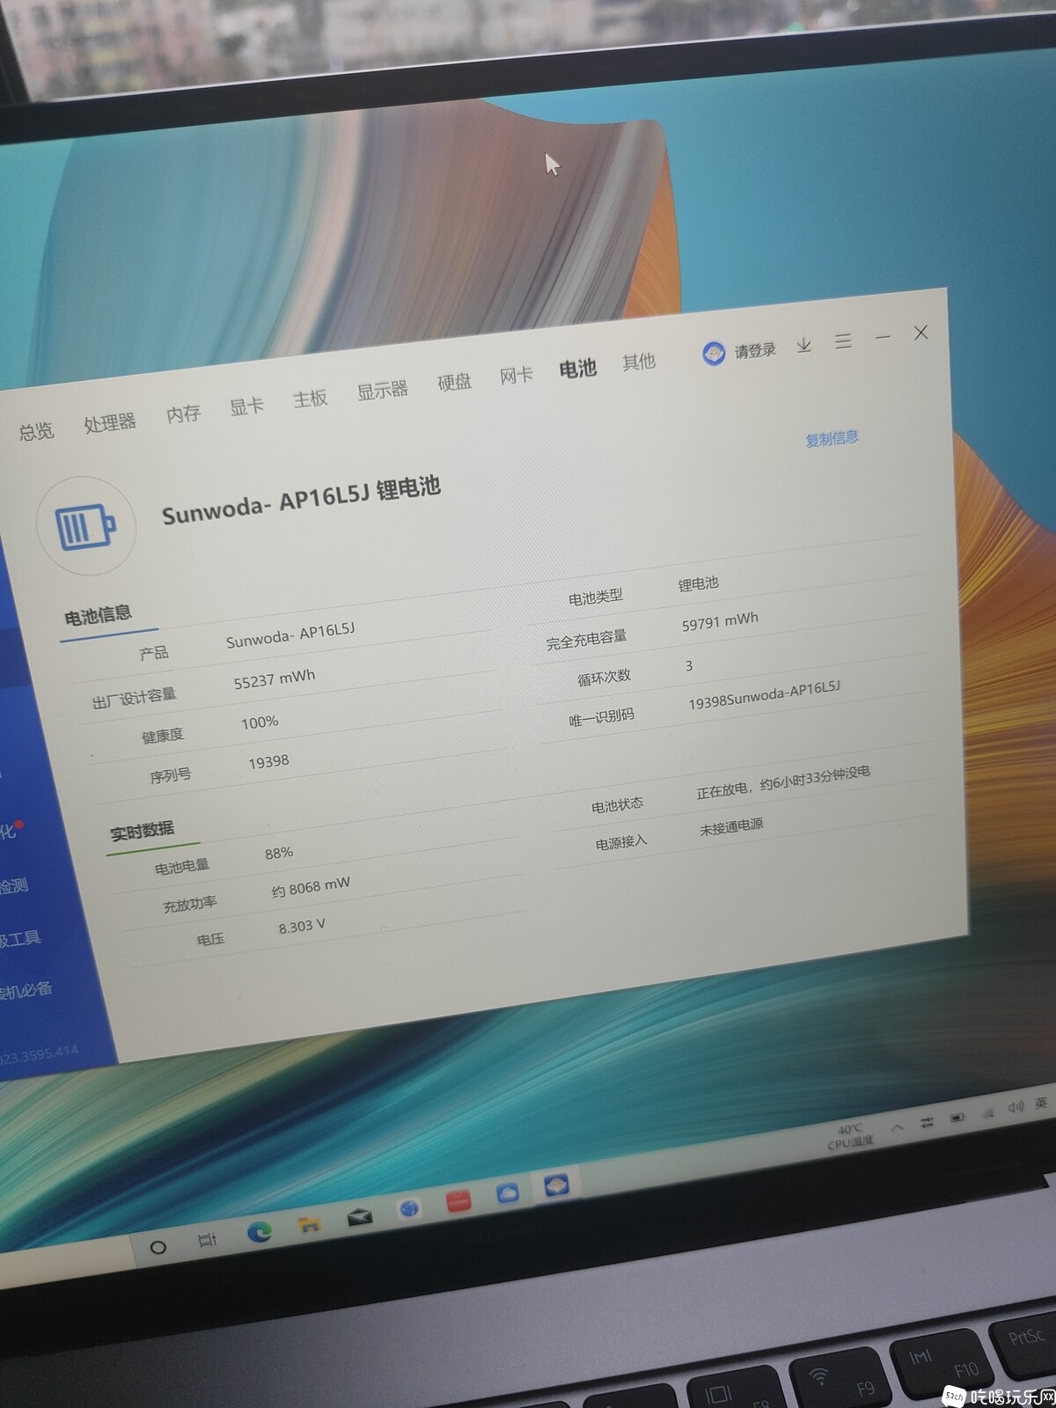Click the 约 8068 mW power value

311,887
